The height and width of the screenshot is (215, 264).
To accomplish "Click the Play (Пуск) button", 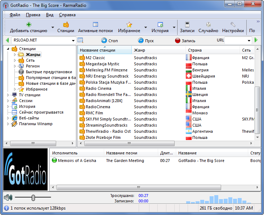I will tap(146, 41).
